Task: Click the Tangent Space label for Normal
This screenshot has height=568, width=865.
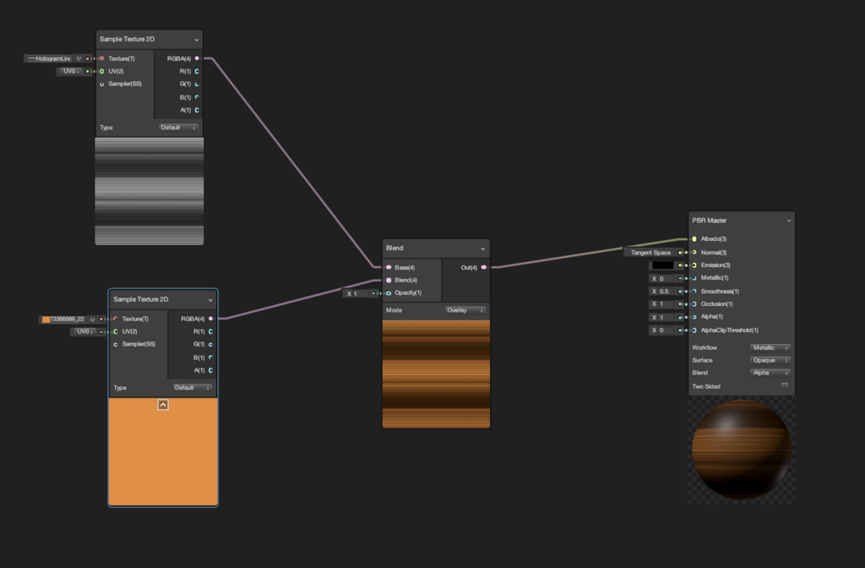Action: coord(650,252)
